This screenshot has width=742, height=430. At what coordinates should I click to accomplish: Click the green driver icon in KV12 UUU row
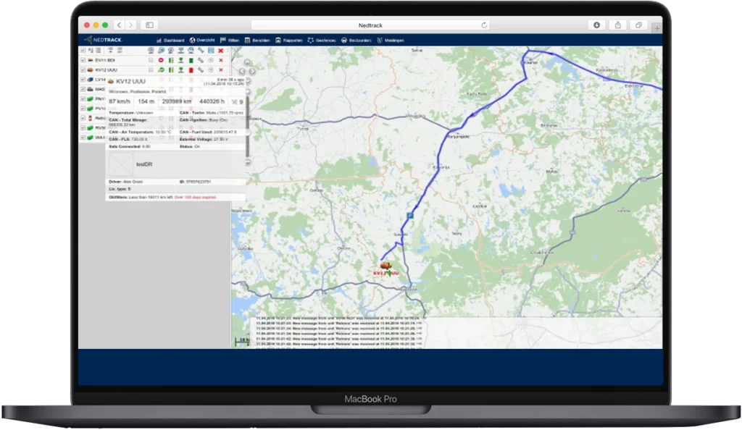(x=180, y=70)
